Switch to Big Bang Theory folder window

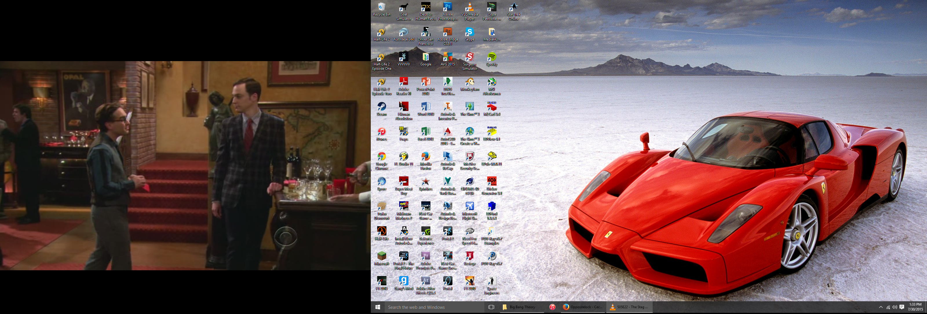click(521, 307)
